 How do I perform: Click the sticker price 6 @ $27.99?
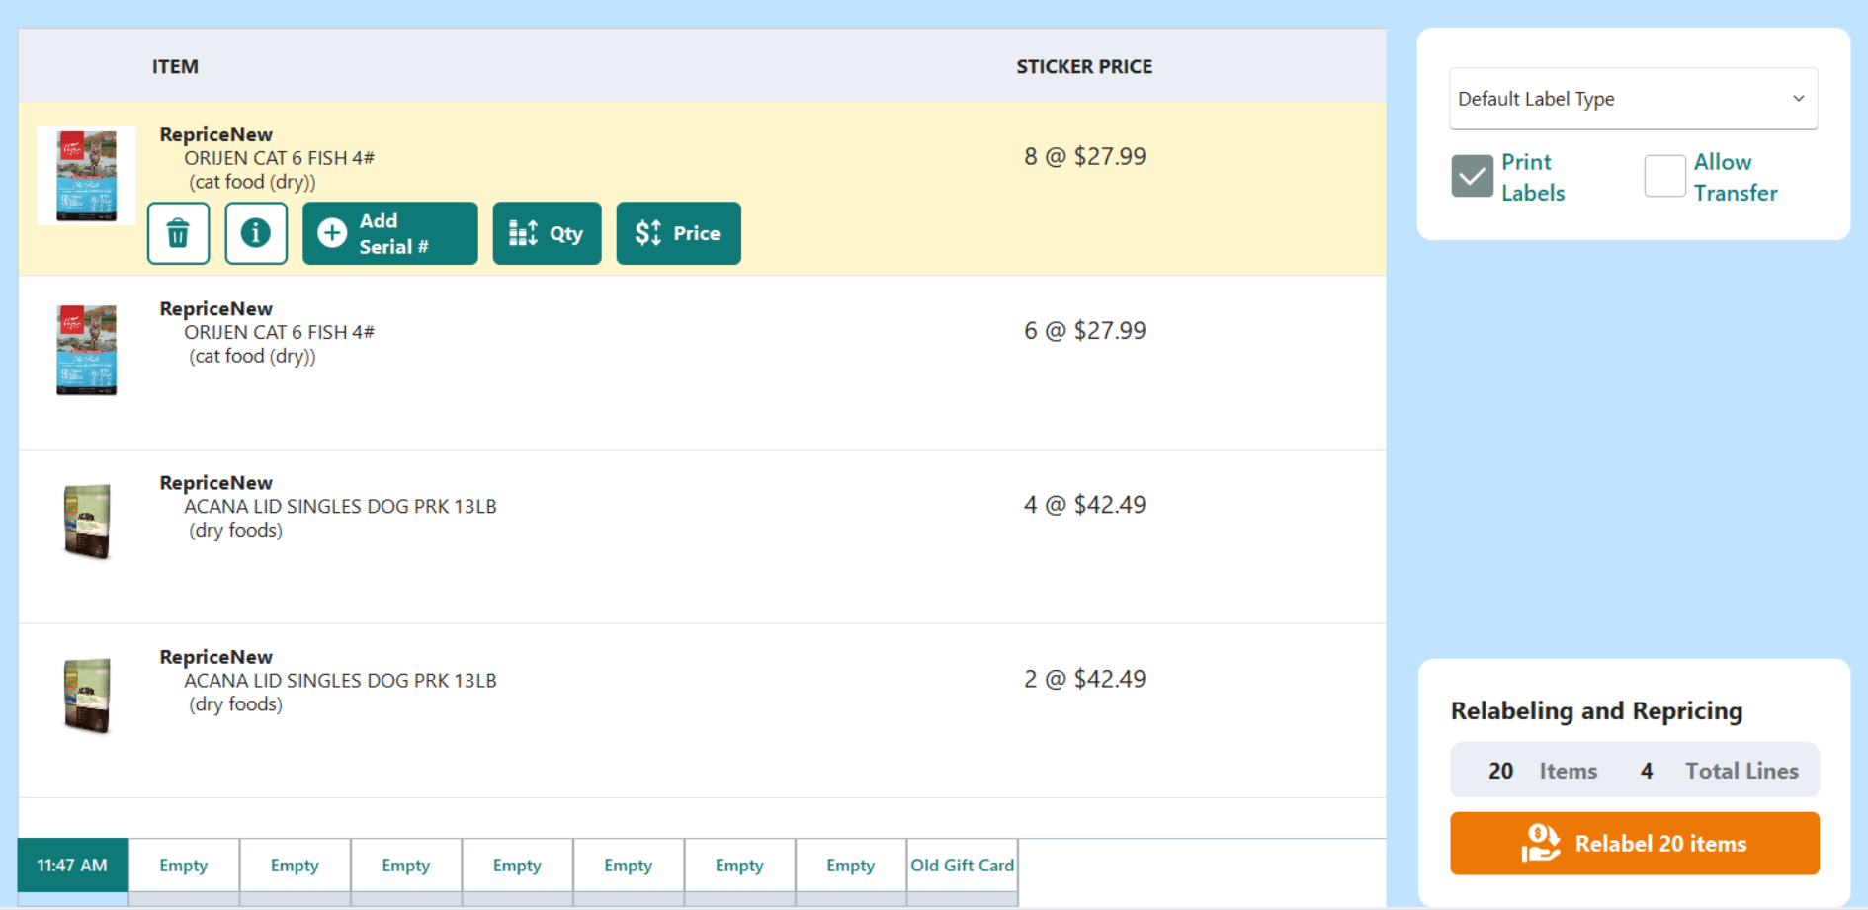coord(1084,331)
